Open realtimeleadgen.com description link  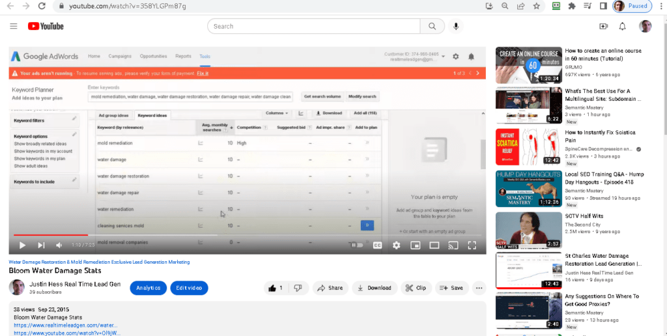pos(66,325)
